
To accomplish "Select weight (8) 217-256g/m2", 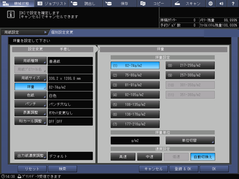I will [190, 66].
